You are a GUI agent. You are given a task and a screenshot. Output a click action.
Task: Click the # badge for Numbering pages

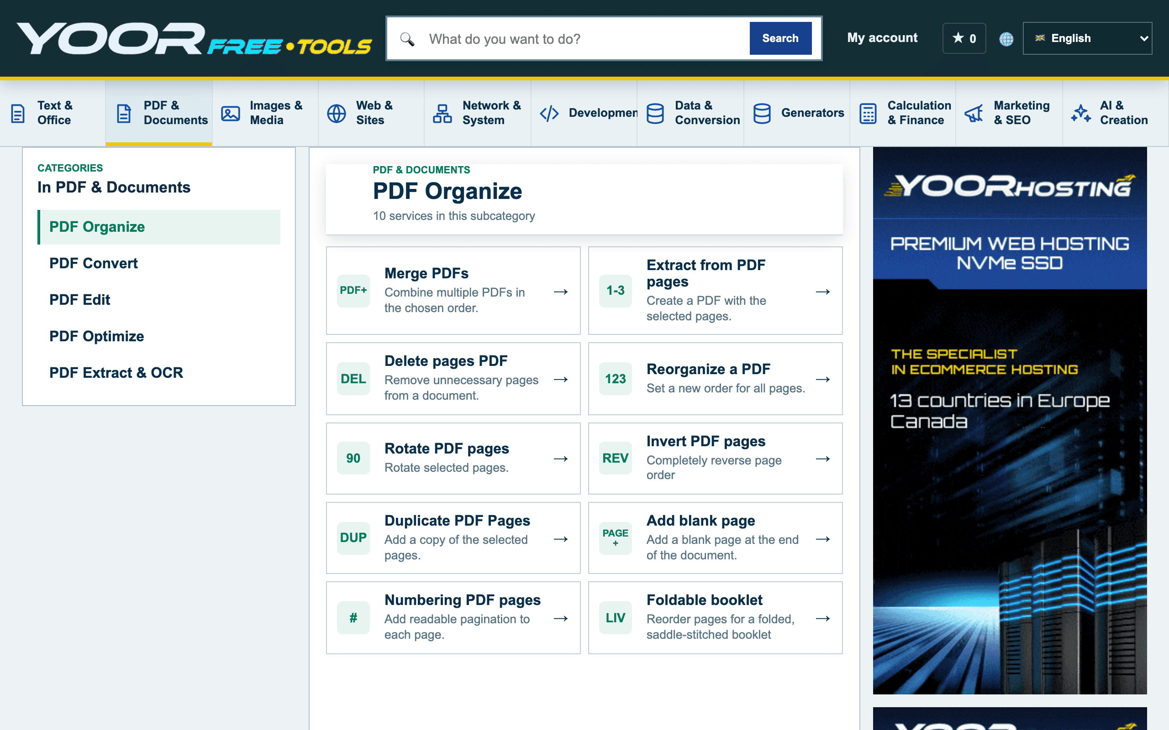pyautogui.click(x=353, y=617)
